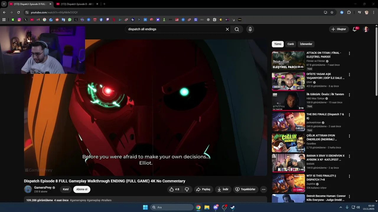
Task: Switch to Dispatch Episode 8 FULL tab
Action: [x=30, y=4]
